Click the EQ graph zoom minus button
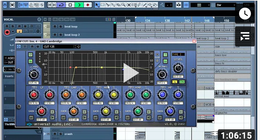Viewport: 260px width, 140px height. [157, 61]
